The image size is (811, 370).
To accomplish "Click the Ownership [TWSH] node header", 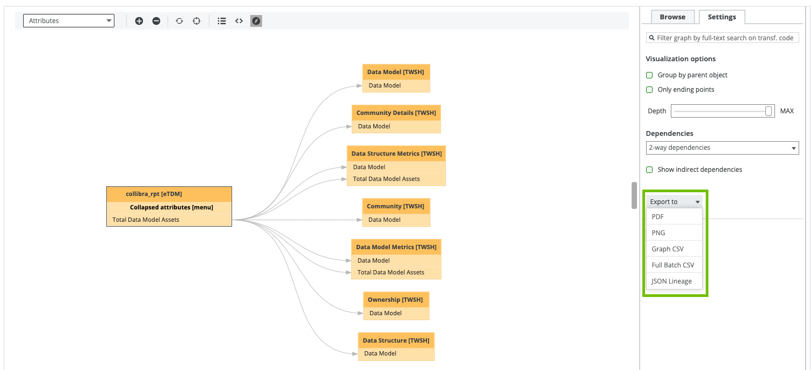I will 396,300.
